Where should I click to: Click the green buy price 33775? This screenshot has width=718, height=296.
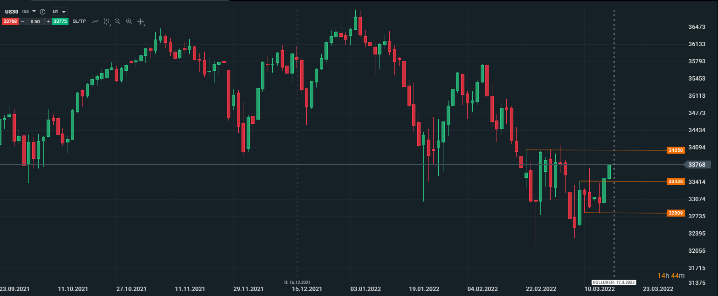click(x=60, y=21)
